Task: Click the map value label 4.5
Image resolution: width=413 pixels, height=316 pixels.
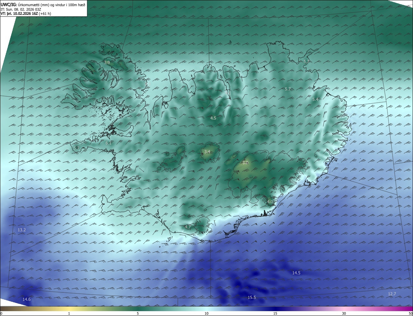Action: pyautogui.click(x=213, y=118)
